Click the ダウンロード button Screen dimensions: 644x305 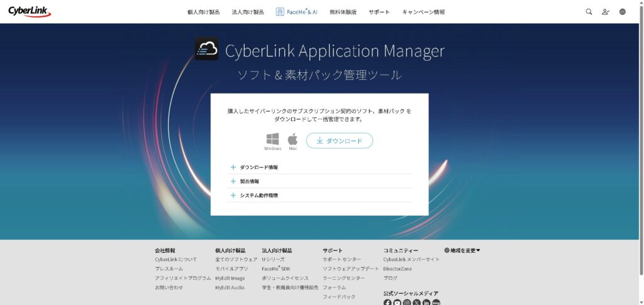click(340, 141)
